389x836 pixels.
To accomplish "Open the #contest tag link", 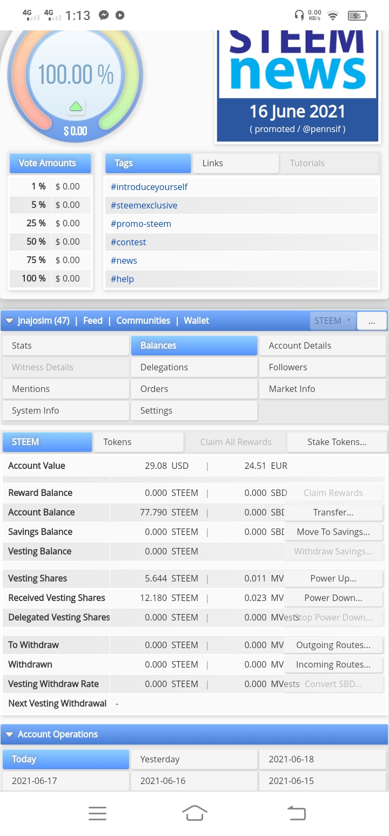I will pyautogui.click(x=129, y=242).
